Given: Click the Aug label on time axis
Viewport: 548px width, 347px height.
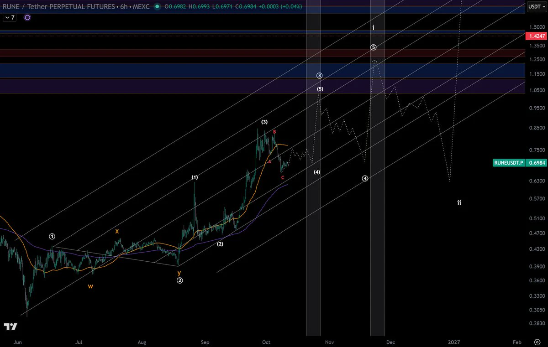Looking at the screenshot, I should [142, 342].
